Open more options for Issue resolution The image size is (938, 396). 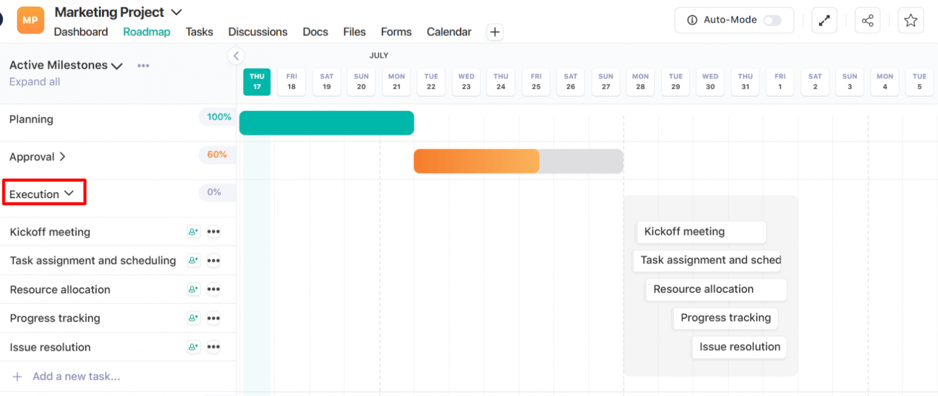pos(214,347)
